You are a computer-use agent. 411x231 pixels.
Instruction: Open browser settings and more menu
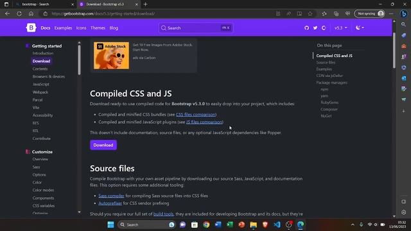click(x=391, y=13)
